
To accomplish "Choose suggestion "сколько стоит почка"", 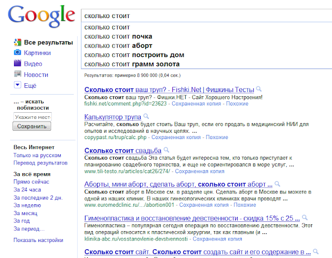I will click(x=118, y=37).
